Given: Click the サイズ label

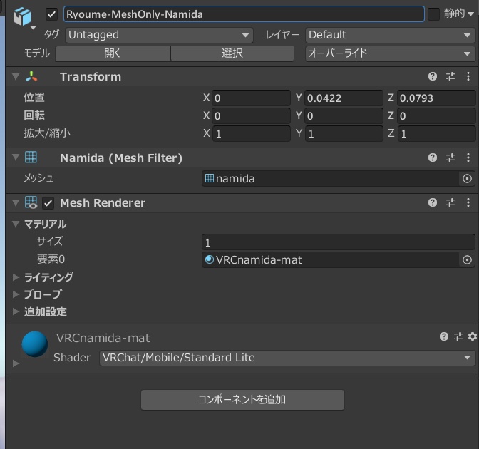Looking at the screenshot, I should coord(50,242).
